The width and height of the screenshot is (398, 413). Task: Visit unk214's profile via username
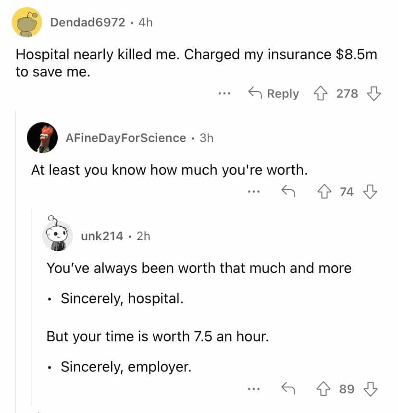click(x=102, y=236)
